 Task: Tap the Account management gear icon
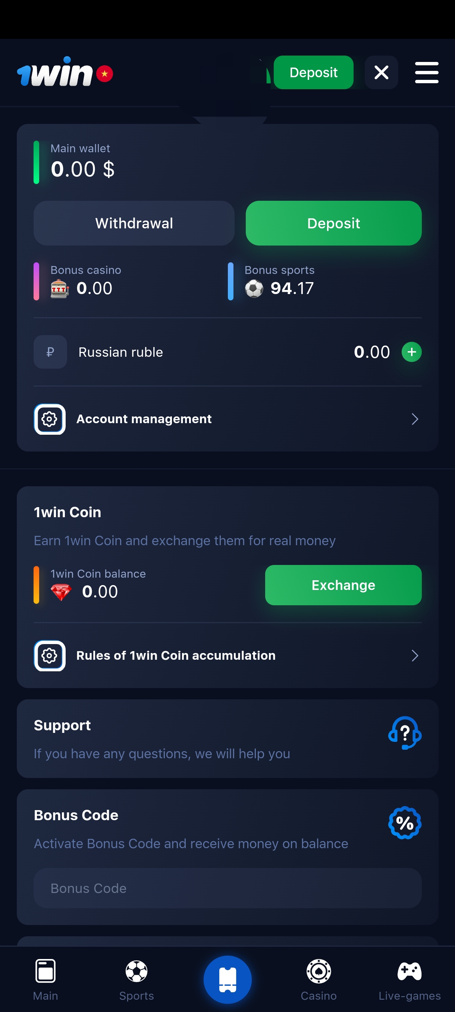click(x=50, y=419)
